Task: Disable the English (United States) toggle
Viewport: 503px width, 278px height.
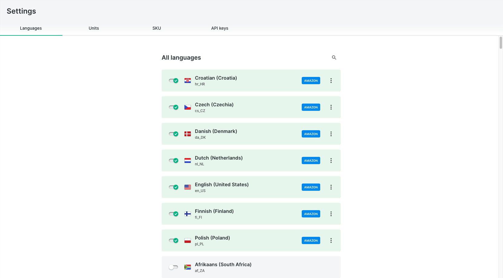Action: (x=173, y=187)
